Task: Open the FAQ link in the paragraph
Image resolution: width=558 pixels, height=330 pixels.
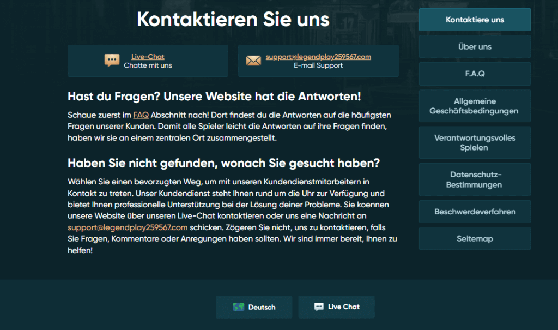Action: coord(141,115)
